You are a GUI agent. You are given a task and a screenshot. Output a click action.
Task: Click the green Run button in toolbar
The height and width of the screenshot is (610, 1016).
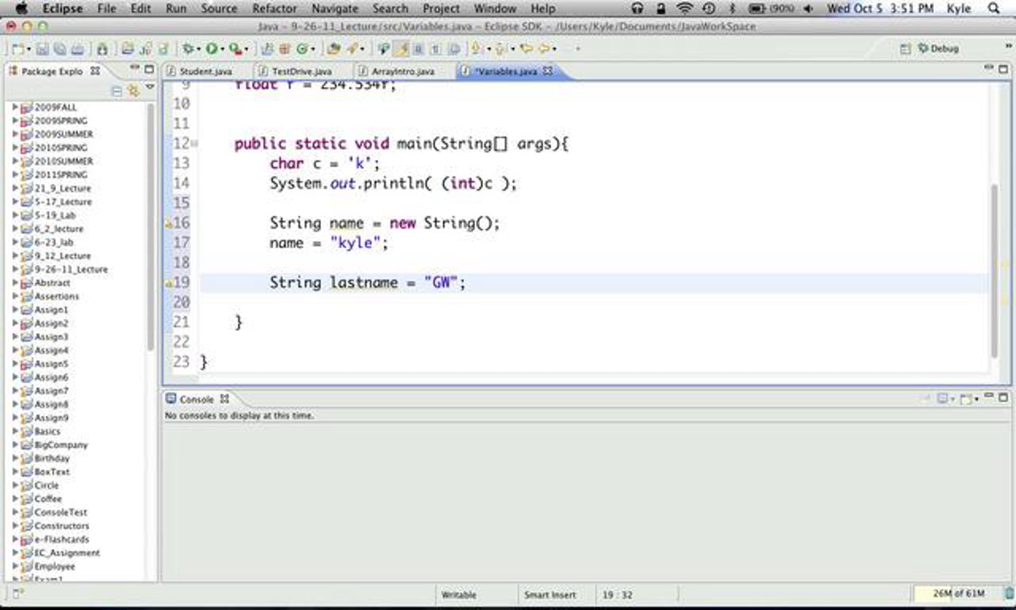[212, 49]
